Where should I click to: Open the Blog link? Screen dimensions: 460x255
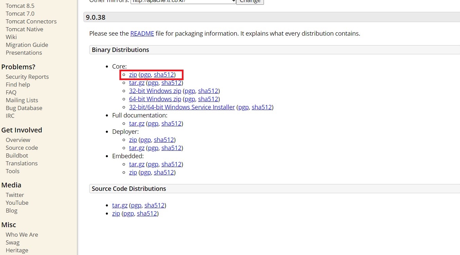[x=12, y=211]
